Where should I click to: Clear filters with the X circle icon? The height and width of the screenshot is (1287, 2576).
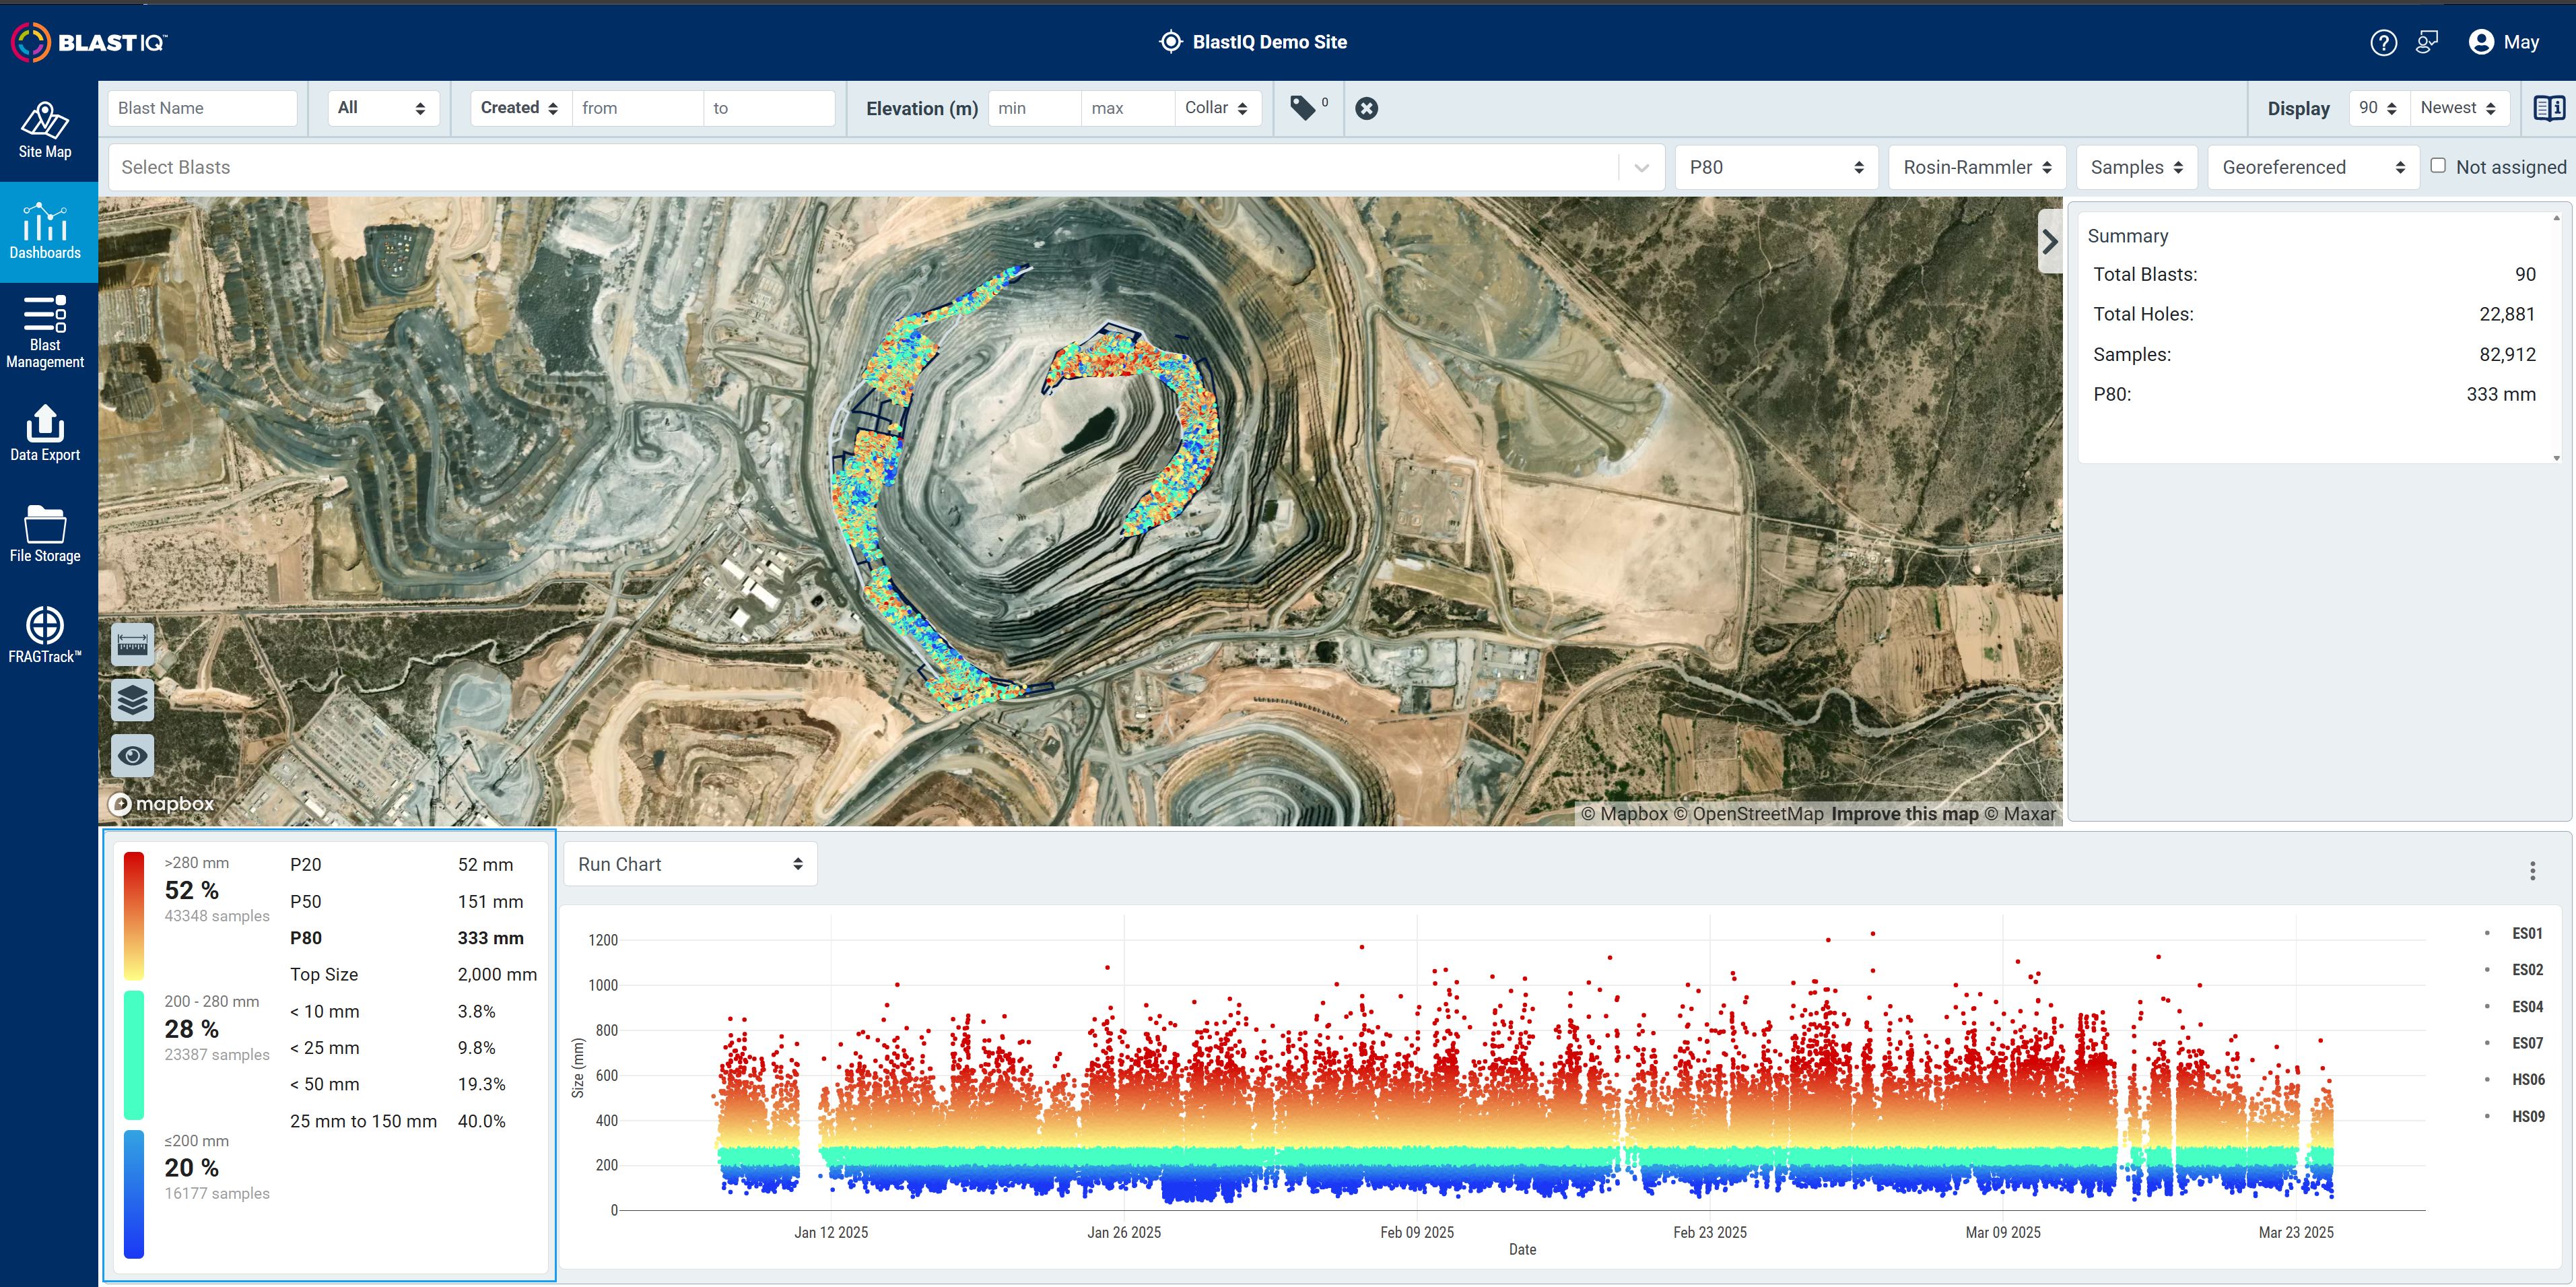point(1366,108)
